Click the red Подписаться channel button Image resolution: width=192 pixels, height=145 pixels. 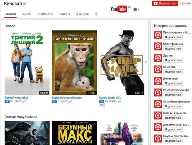click(165, 3)
